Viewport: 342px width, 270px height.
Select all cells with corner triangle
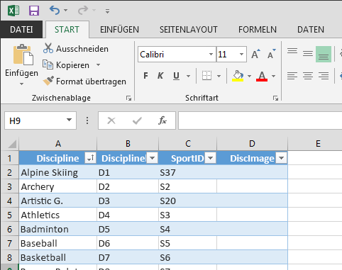point(11,143)
